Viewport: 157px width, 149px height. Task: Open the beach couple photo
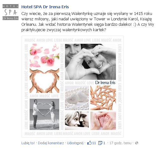pos(44,114)
